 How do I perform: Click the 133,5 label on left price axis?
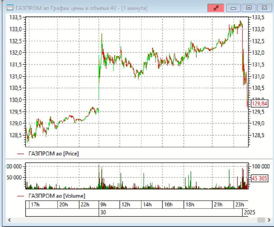coord(15,17)
